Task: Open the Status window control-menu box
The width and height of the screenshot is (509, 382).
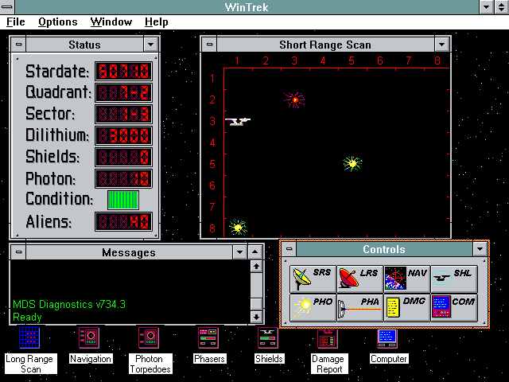Action: click(19, 45)
